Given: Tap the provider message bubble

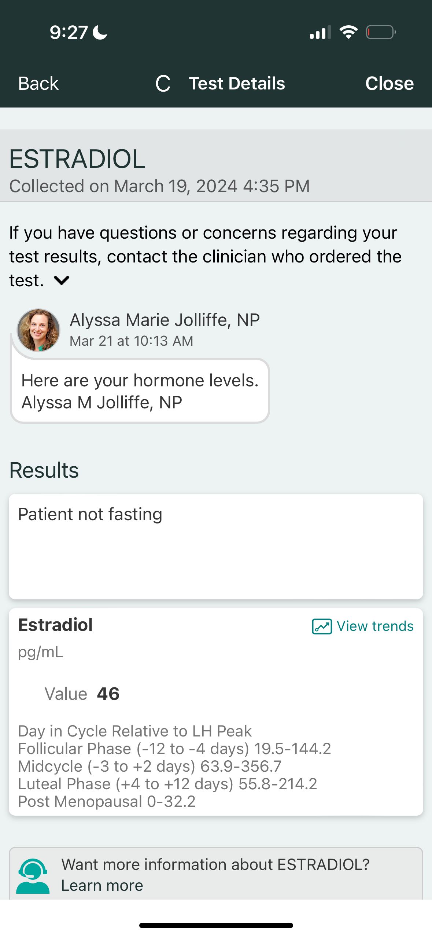Looking at the screenshot, I should [140, 391].
